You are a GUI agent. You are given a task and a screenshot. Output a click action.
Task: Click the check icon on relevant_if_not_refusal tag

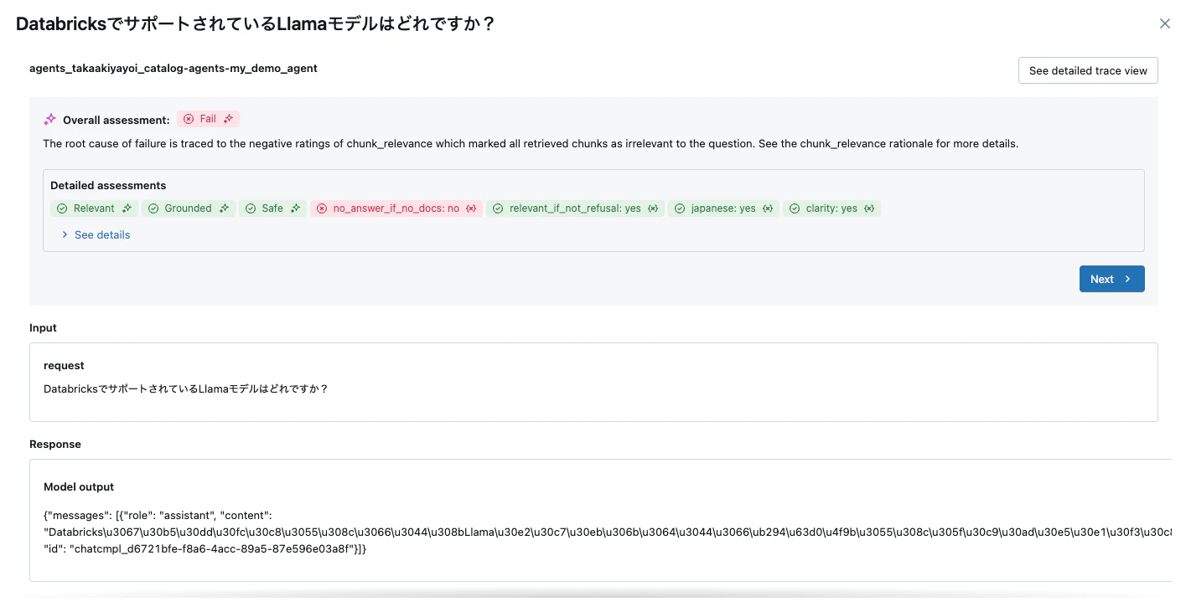pyautogui.click(x=498, y=208)
